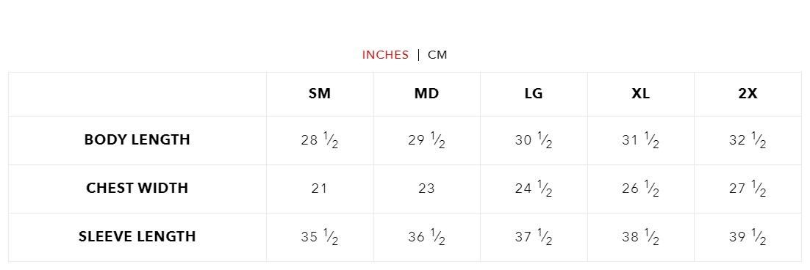Click the SM column header
This screenshot has height=270, width=810.
(320, 94)
